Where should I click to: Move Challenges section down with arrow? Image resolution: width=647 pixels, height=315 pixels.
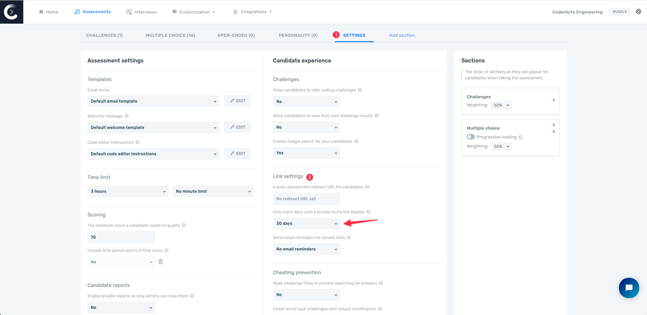553,100
